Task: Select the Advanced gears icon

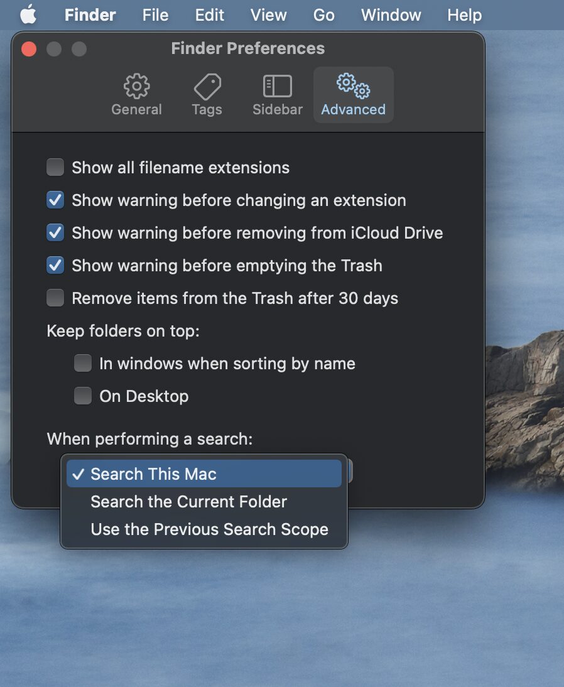Action: [353, 87]
